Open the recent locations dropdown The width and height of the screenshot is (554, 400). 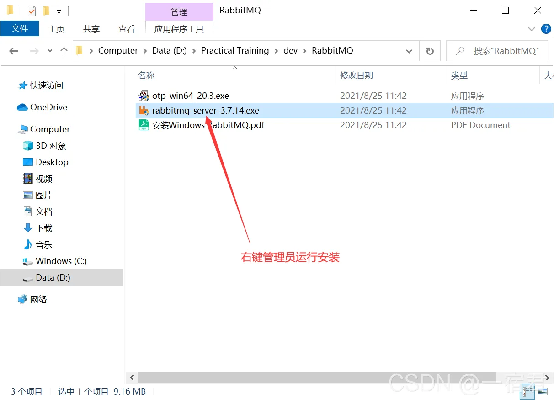50,51
